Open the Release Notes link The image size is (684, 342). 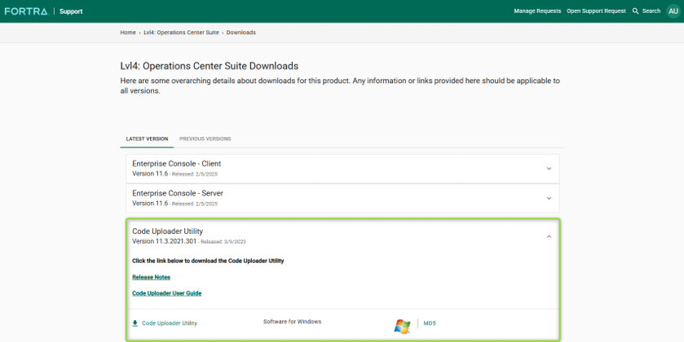151,277
